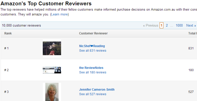Click the 831 total reviews count
This screenshot has height=101, width=197.
tap(191, 48)
